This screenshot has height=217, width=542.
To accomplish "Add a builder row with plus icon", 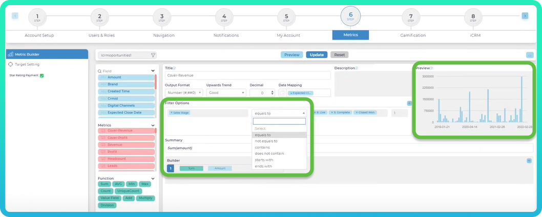I will tap(529, 161).
